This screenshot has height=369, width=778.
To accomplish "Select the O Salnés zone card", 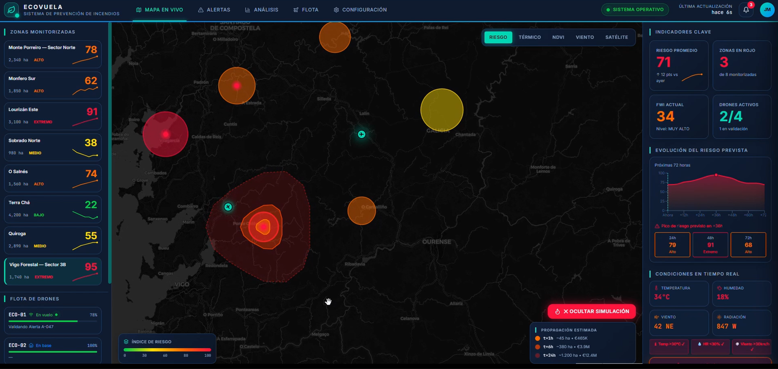I will tap(53, 178).
